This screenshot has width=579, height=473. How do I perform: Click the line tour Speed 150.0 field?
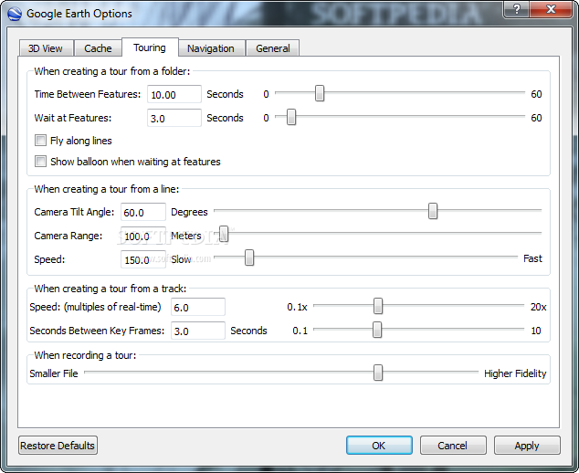[143, 259]
